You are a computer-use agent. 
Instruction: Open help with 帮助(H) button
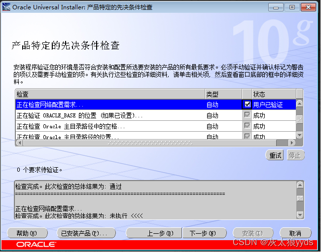(x=27, y=233)
